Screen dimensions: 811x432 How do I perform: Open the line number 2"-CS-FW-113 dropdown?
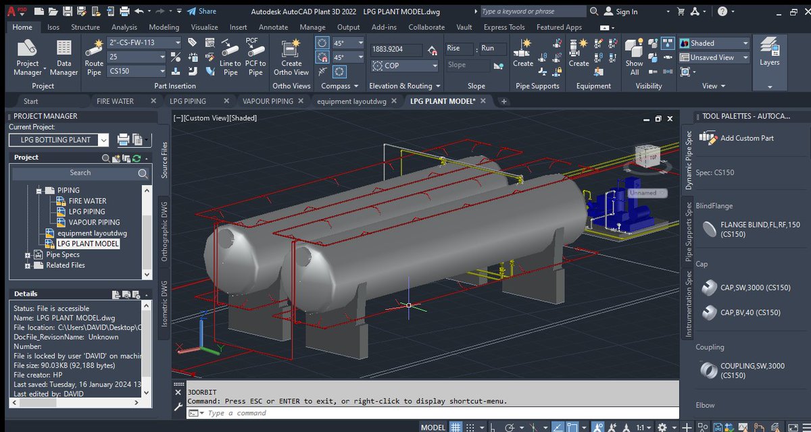[x=177, y=43]
